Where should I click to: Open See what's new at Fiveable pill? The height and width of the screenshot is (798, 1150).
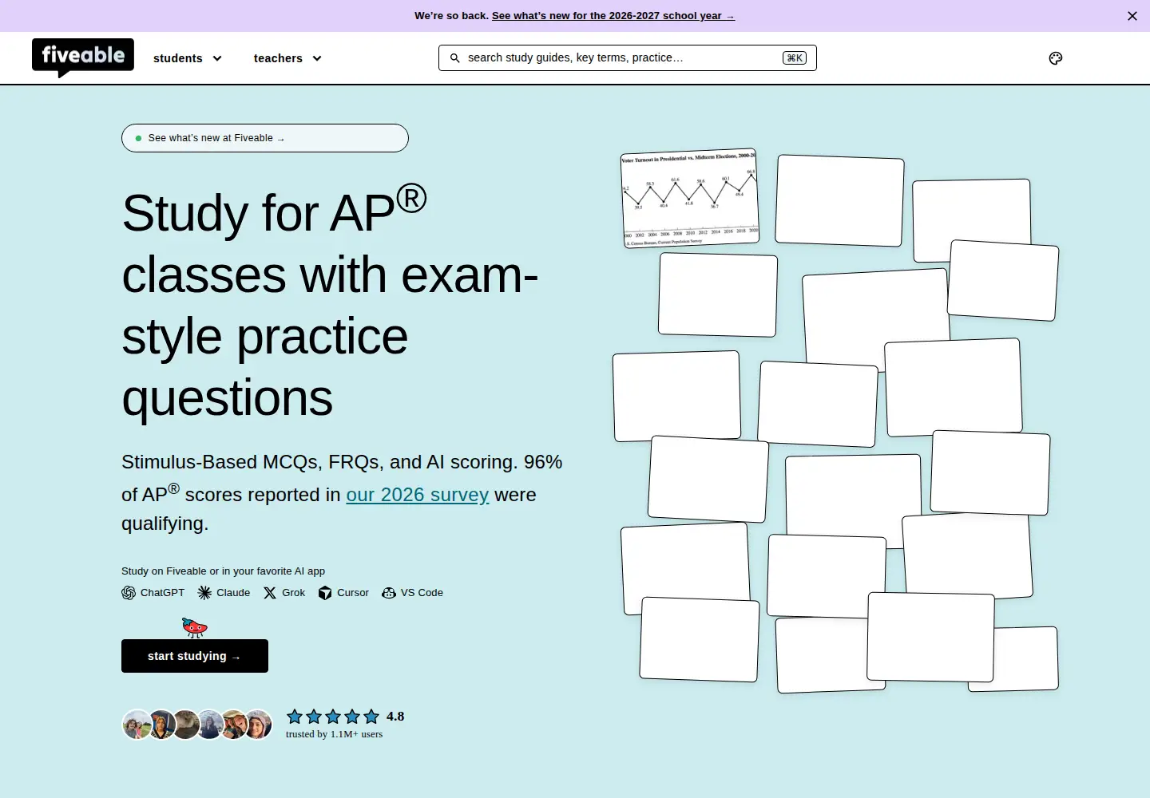tap(265, 138)
